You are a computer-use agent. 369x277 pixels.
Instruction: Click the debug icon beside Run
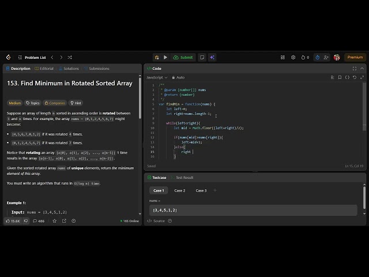(157, 57)
